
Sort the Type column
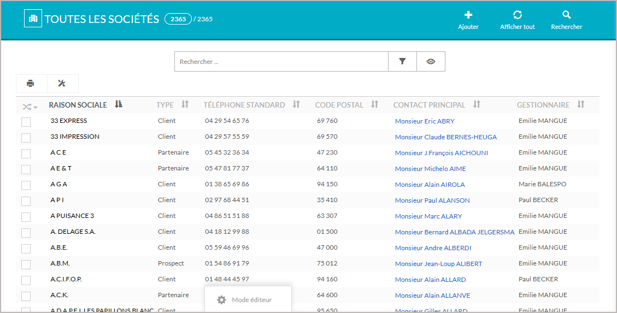pyautogui.click(x=185, y=104)
